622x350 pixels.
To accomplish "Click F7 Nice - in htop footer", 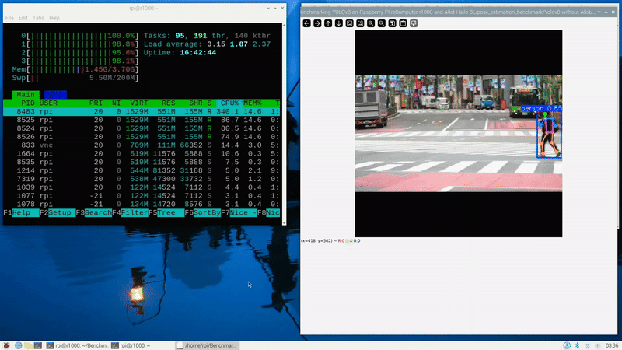I will pos(239,212).
